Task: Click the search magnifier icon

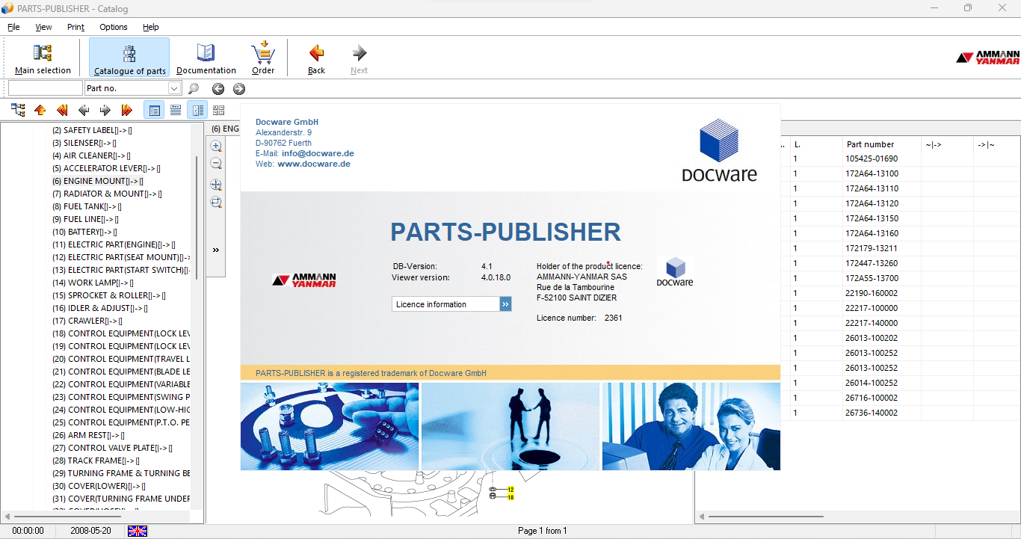Action: point(194,89)
